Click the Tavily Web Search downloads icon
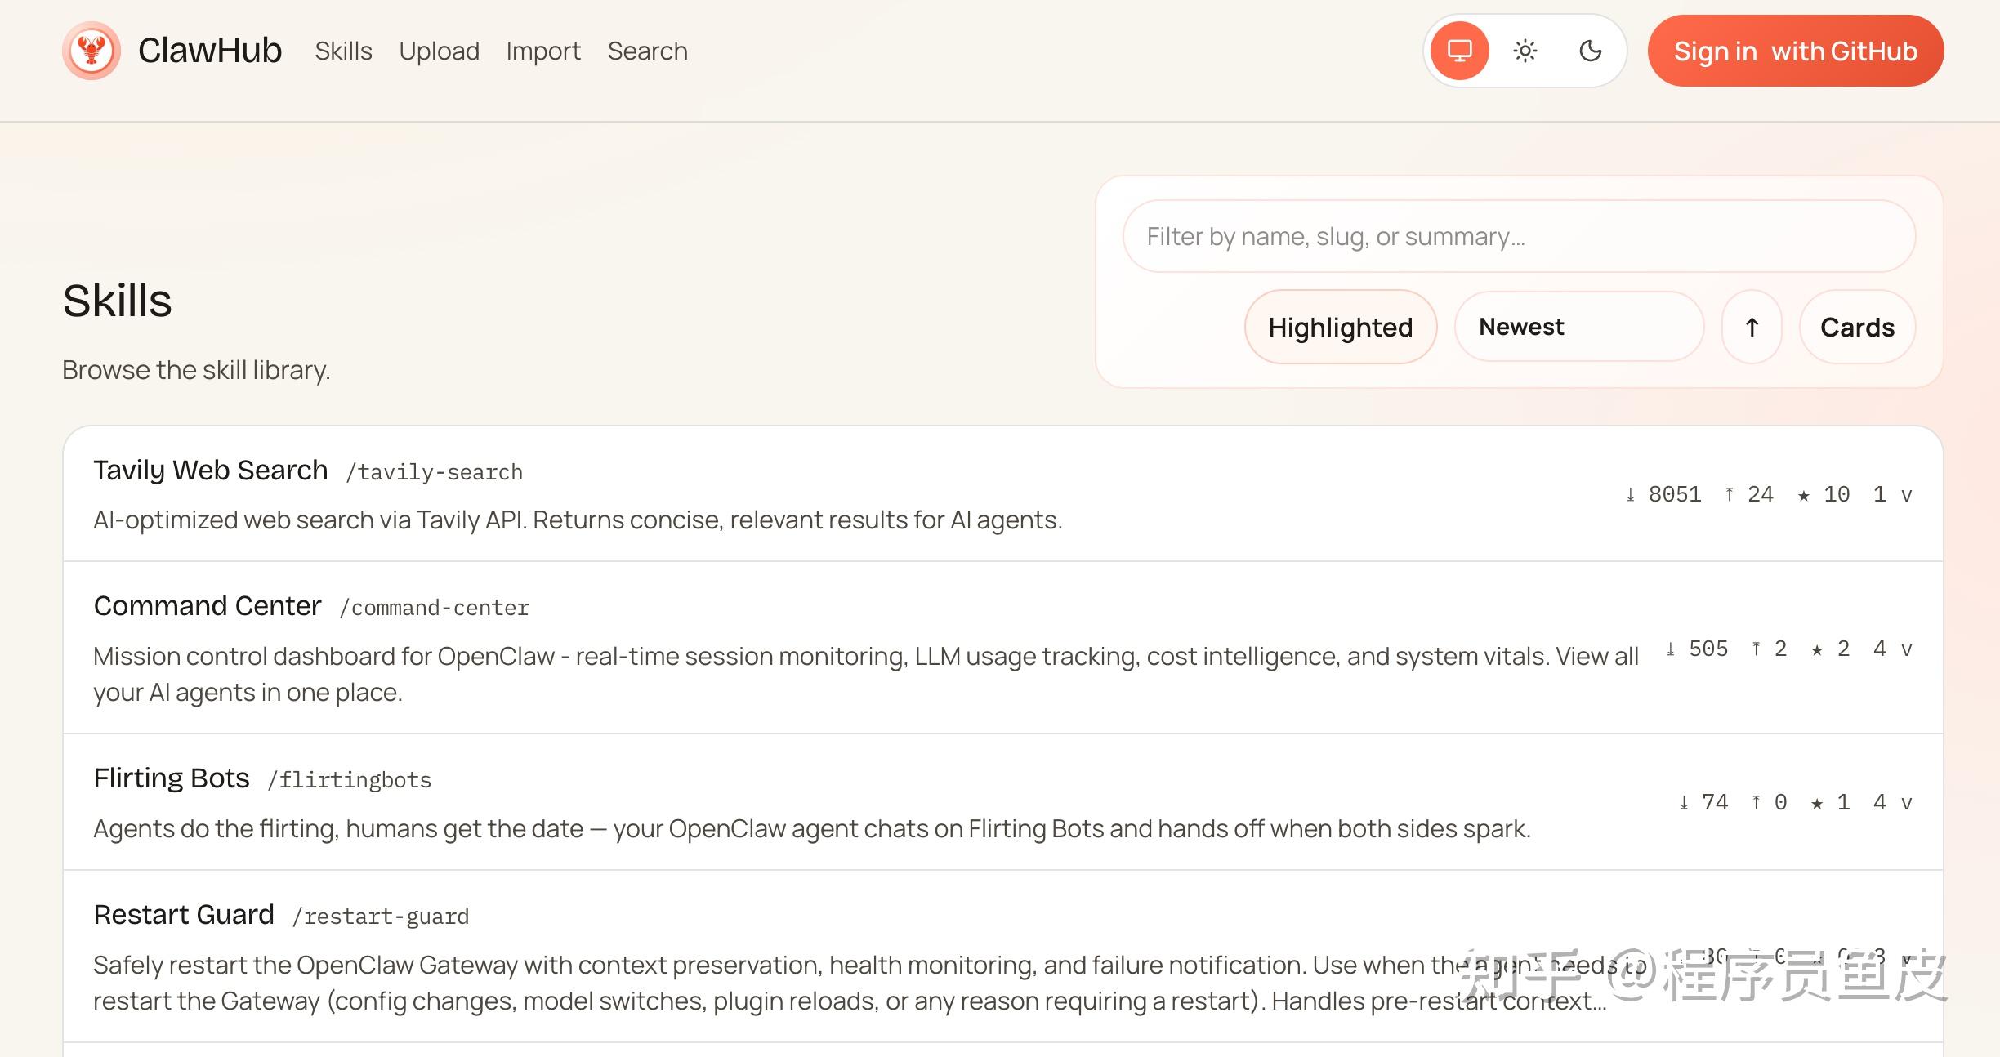 (1630, 495)
